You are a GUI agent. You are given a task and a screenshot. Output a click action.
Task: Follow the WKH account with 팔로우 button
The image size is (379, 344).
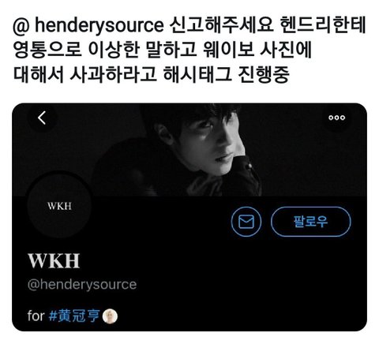(x=310, y=222)
